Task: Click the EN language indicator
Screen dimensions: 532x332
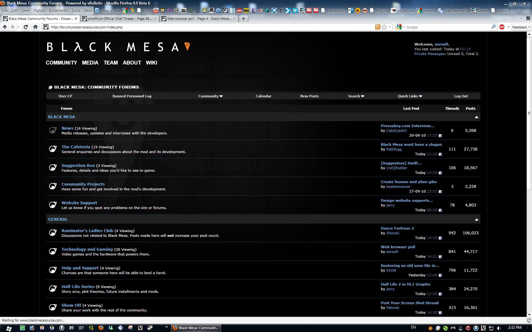Action: tap(413, 327)
